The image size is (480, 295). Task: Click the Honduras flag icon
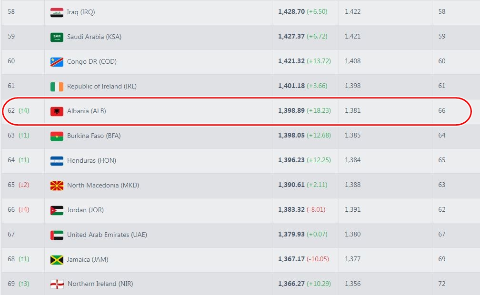[57, 161]
